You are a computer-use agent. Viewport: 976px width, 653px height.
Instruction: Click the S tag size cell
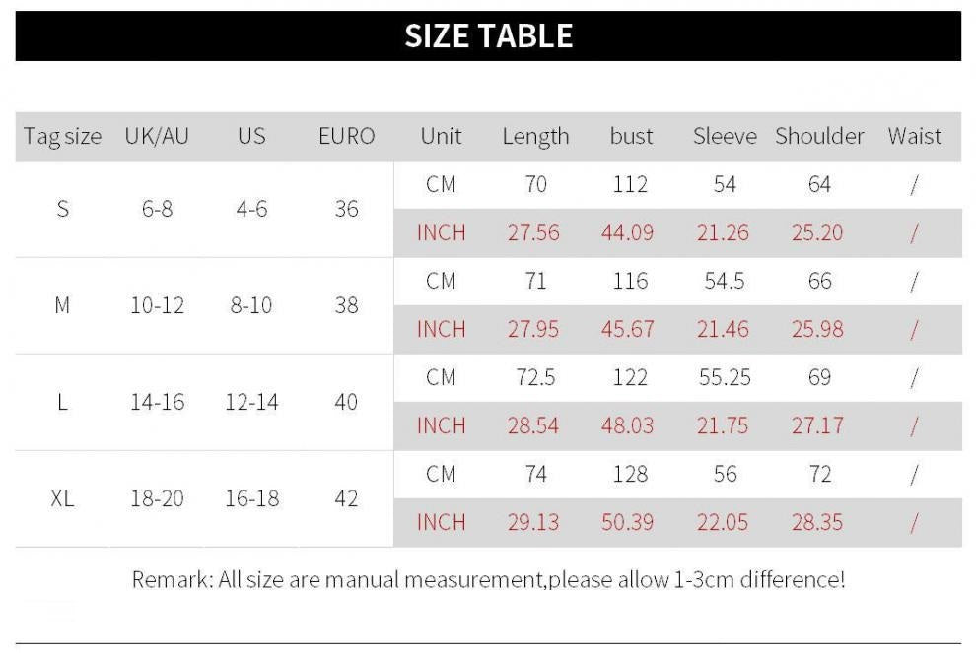(62, 209)
